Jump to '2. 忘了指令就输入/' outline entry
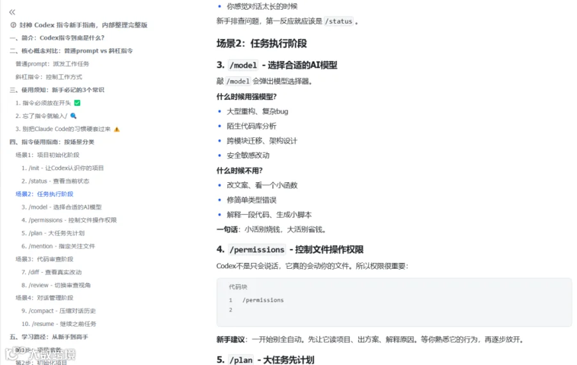 46,116
